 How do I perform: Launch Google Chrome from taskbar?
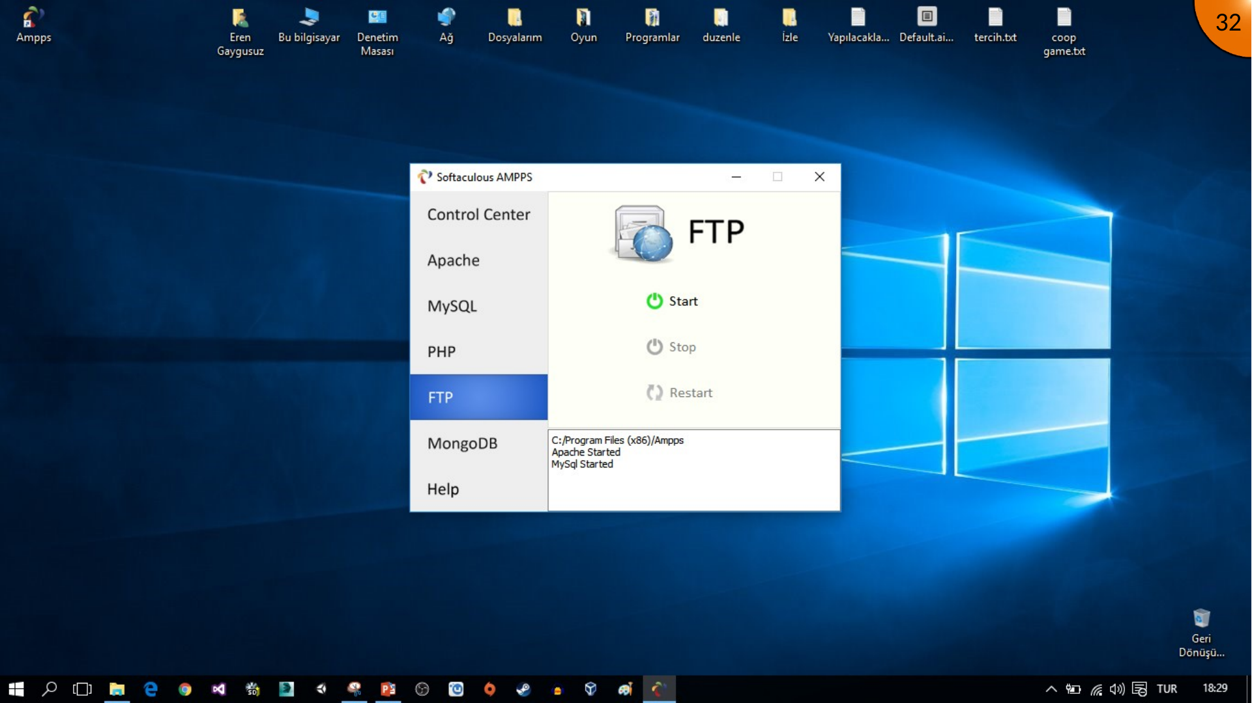[184, 689]
